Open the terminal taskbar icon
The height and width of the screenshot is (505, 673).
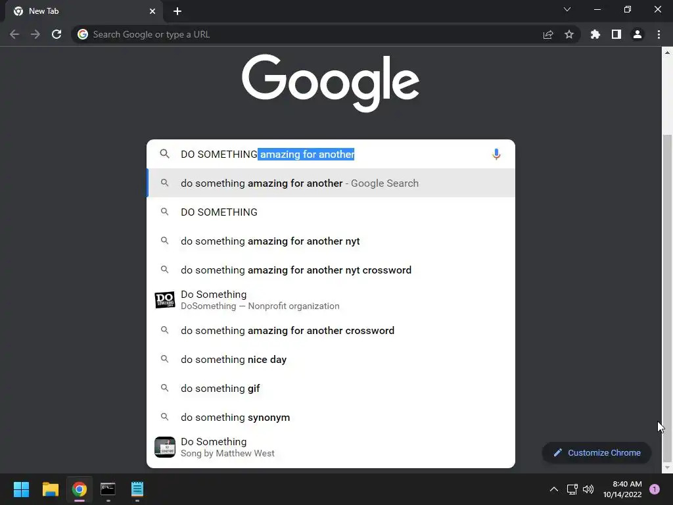108,489
